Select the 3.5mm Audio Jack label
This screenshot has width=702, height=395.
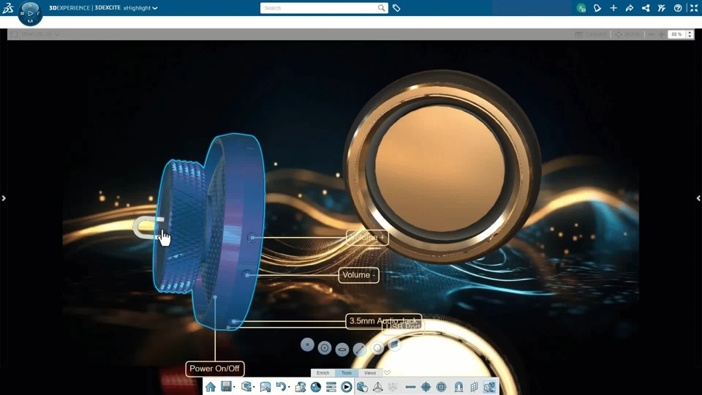click(384, 320)
